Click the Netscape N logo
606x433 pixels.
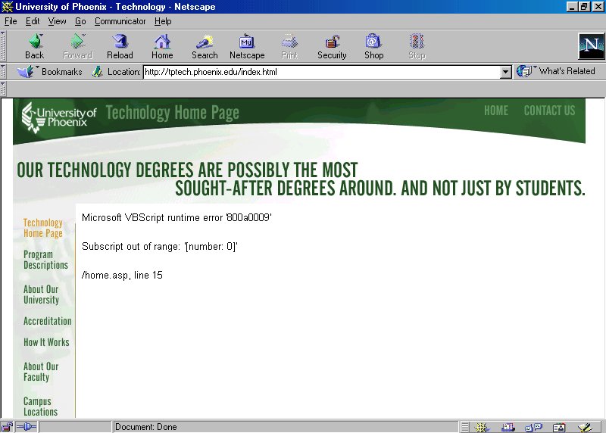[x=591, y=46]
